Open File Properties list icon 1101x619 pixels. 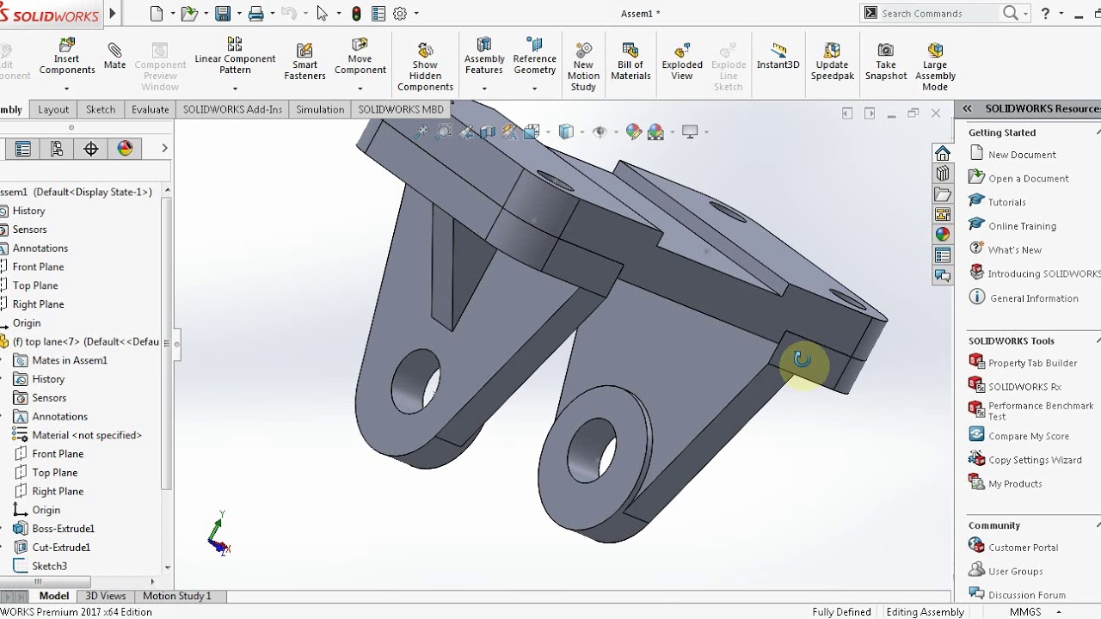coord(378,13)
